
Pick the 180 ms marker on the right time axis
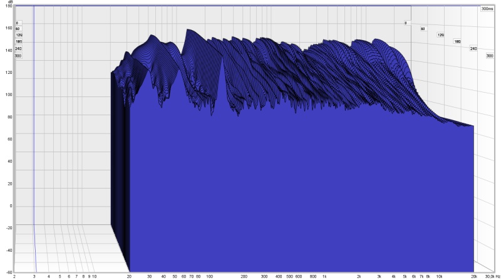point(457,41)
